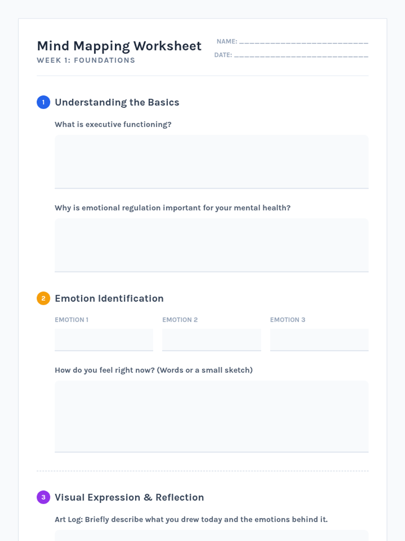Click the Art Log answer box
This screenshot has width=405, height=541.
pyautogui.click(x=211, y=536)
